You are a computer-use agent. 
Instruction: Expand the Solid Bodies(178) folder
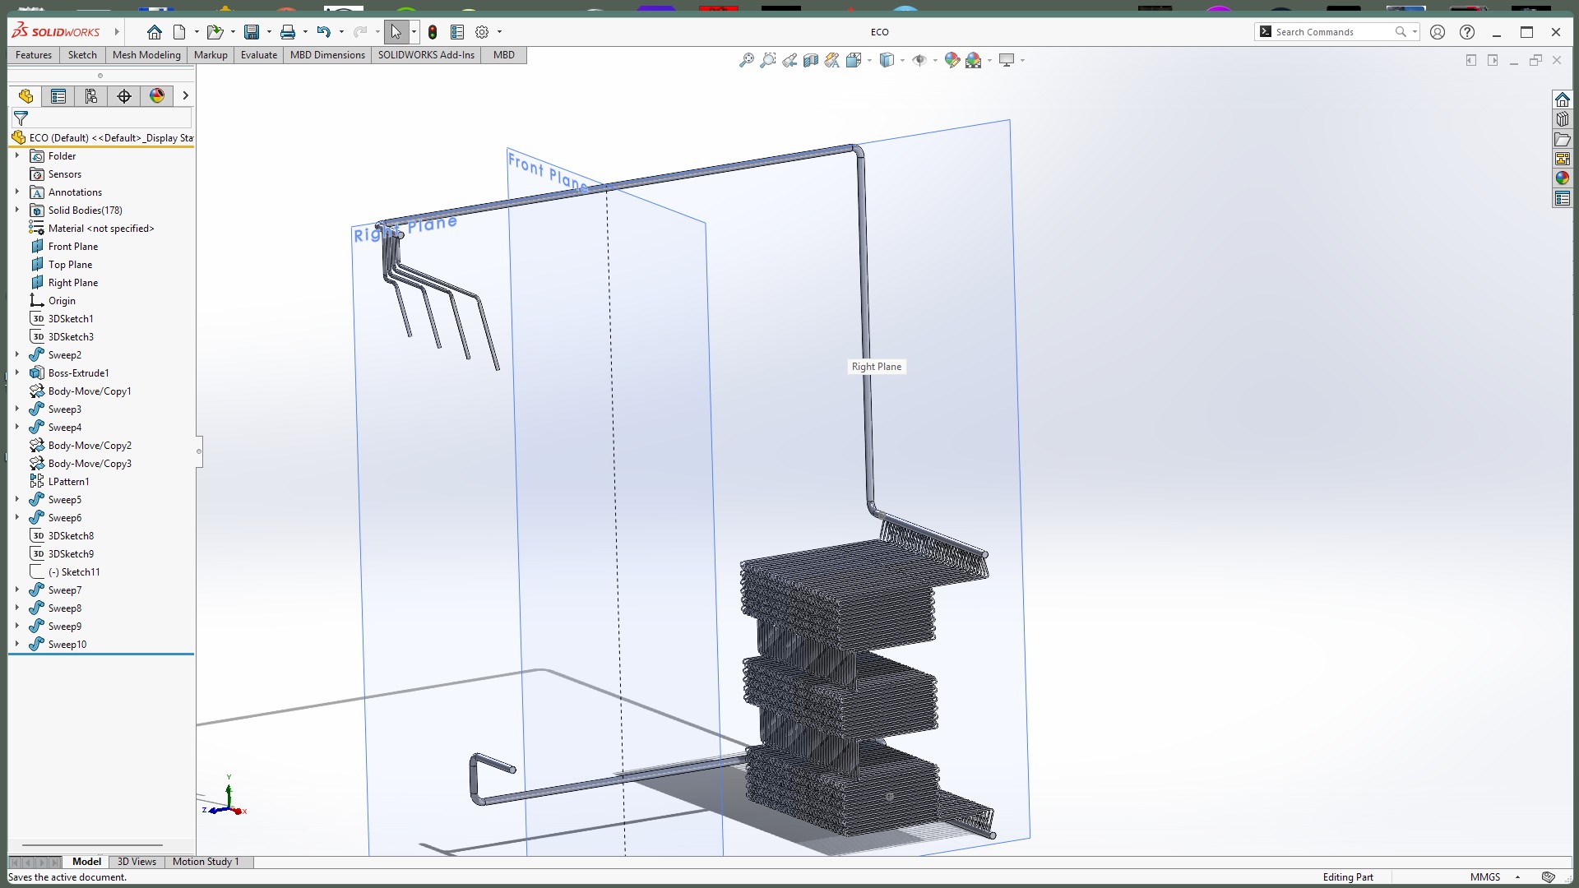click(x=16, y=210)
